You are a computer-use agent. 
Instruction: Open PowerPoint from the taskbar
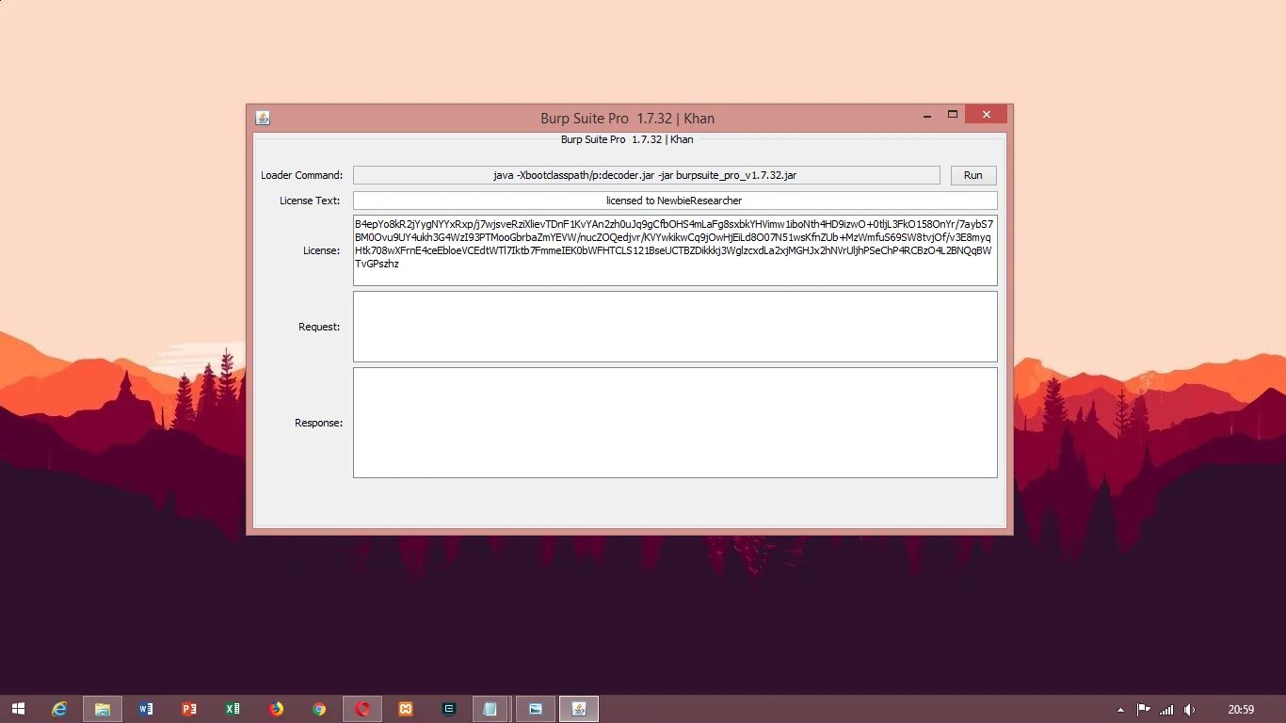(188, 709)
